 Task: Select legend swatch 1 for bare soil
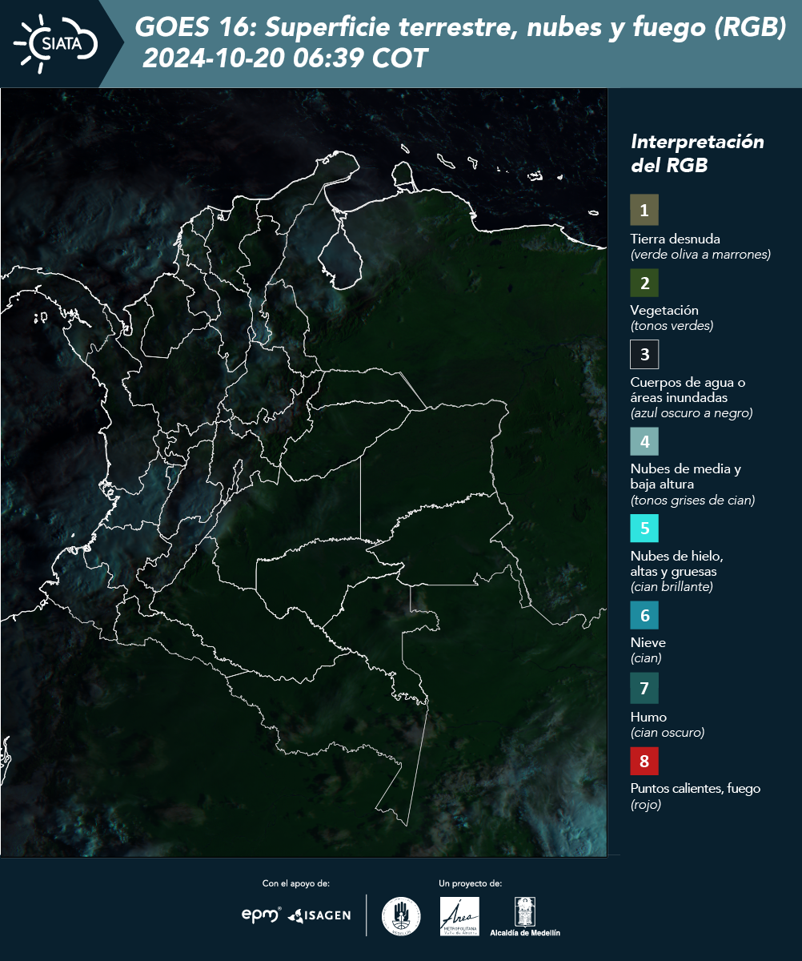click(644, 210)
